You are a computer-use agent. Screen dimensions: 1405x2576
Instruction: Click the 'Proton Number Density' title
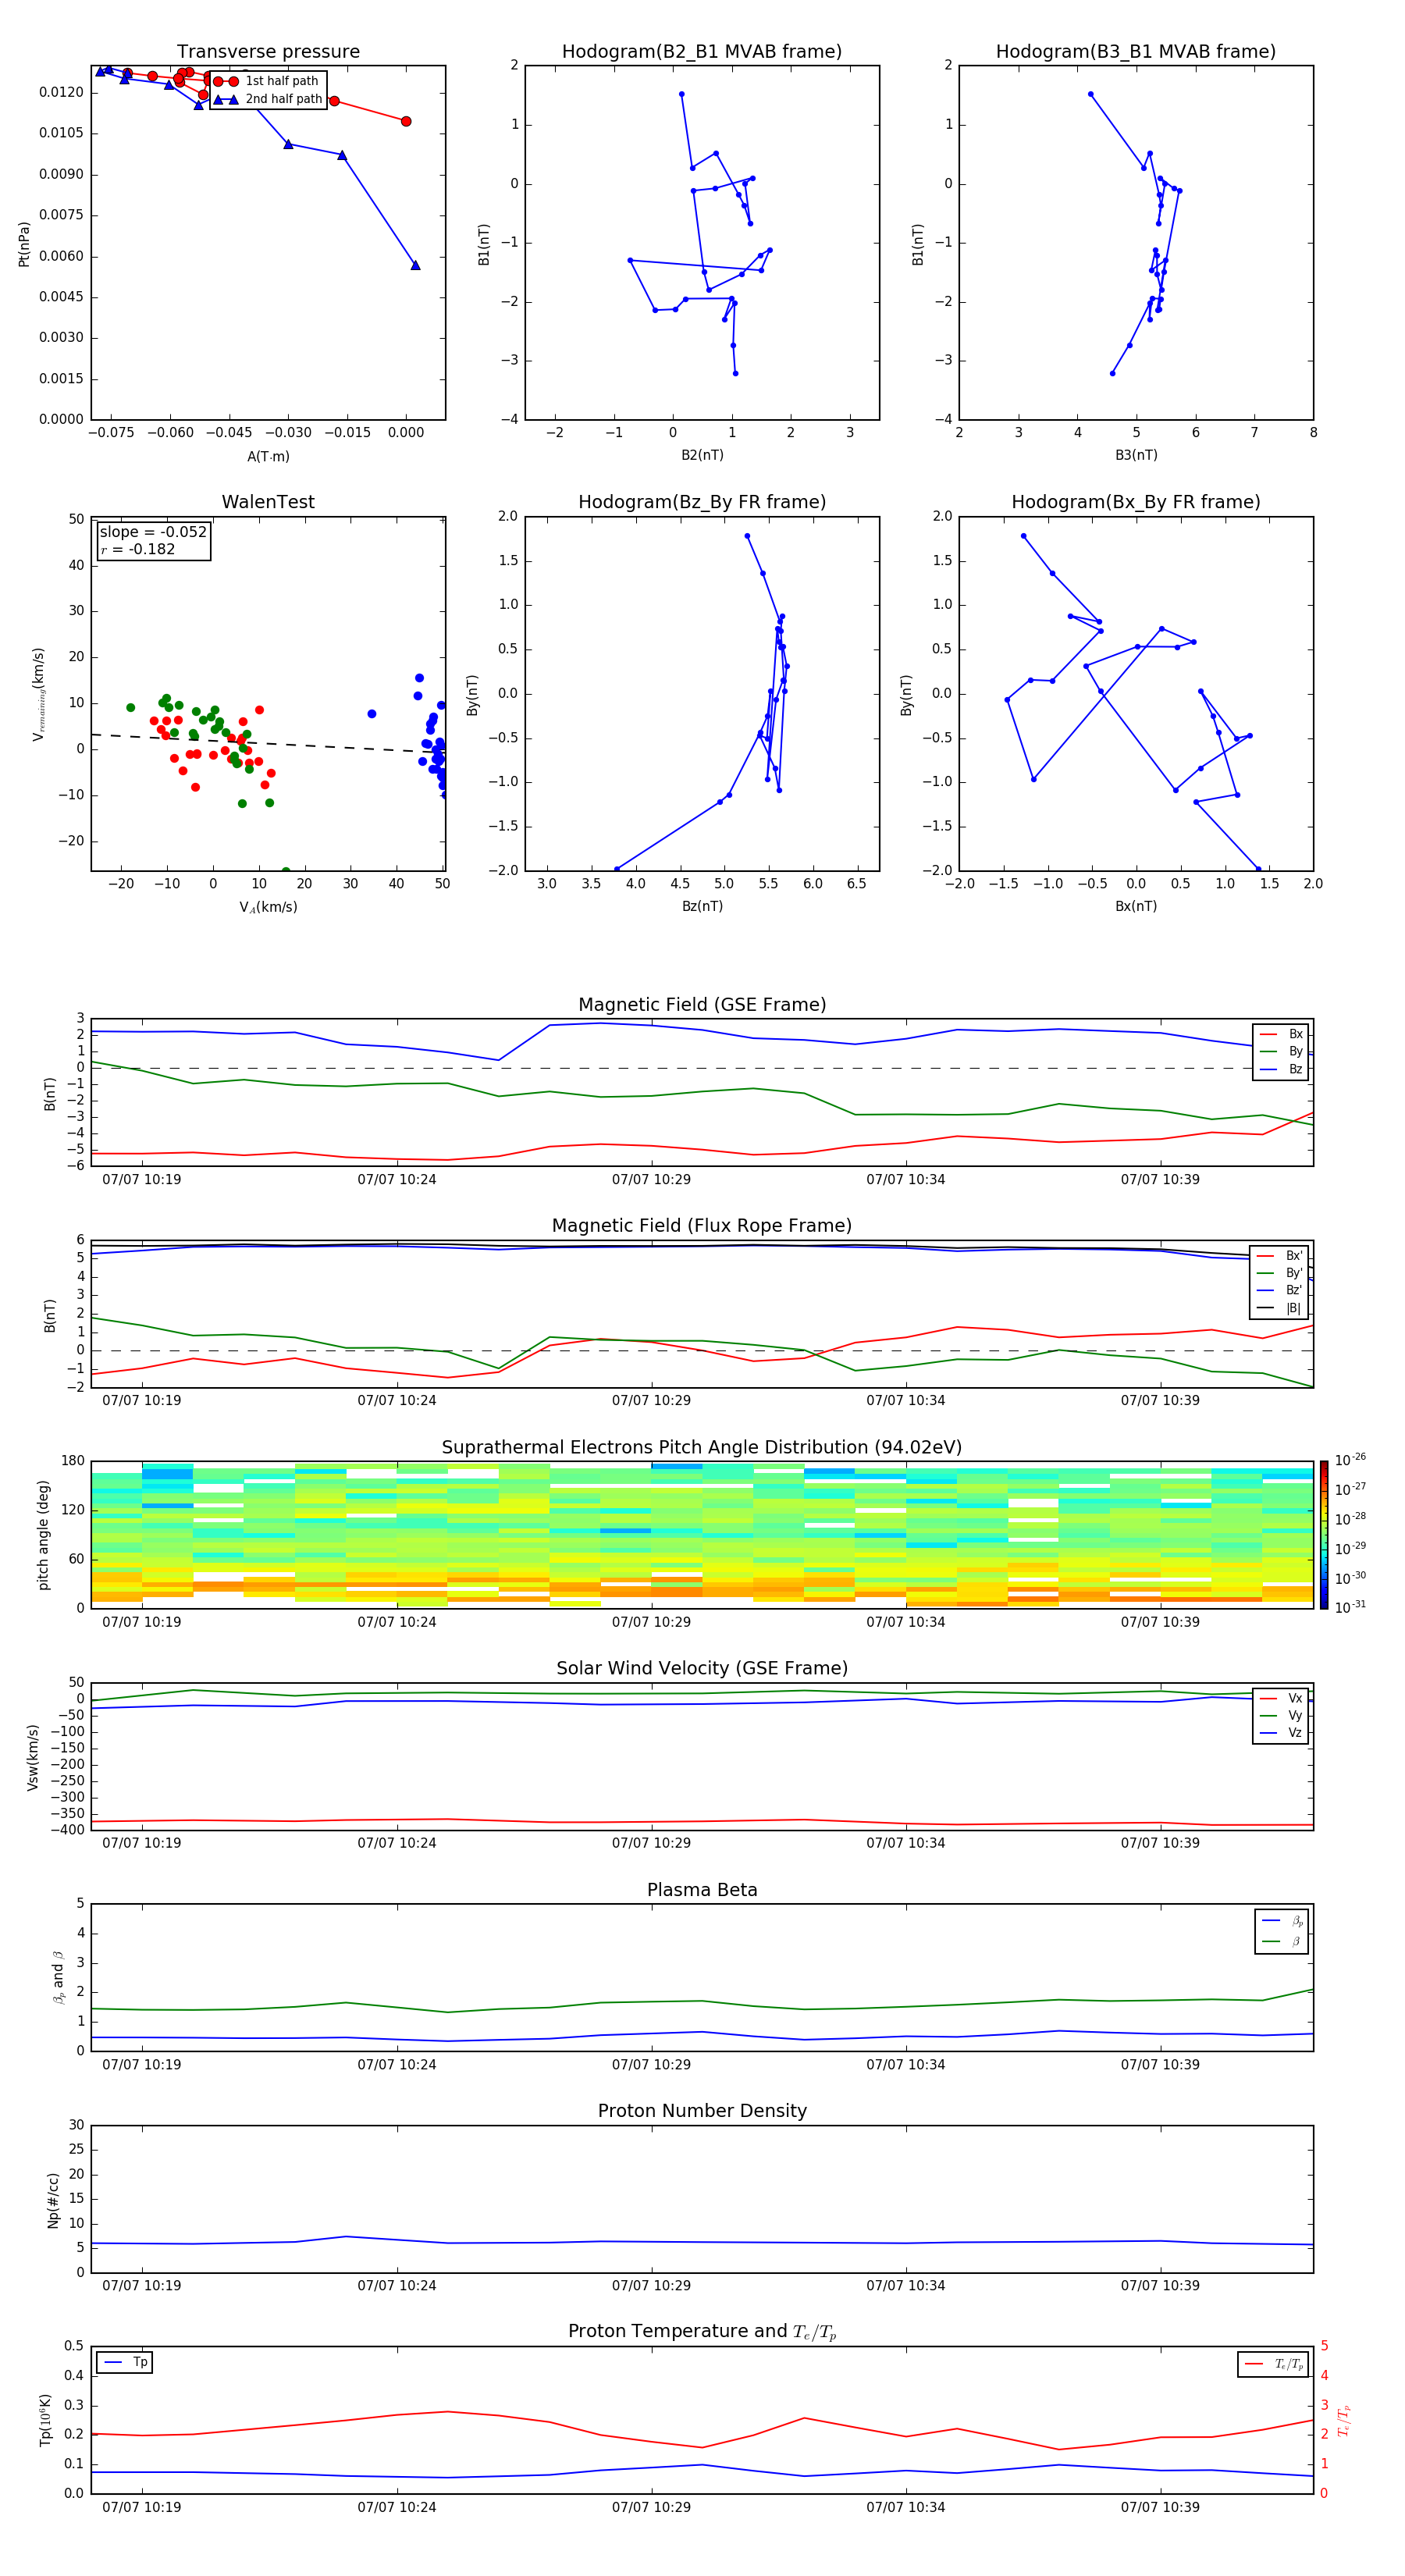point(702,2111)
